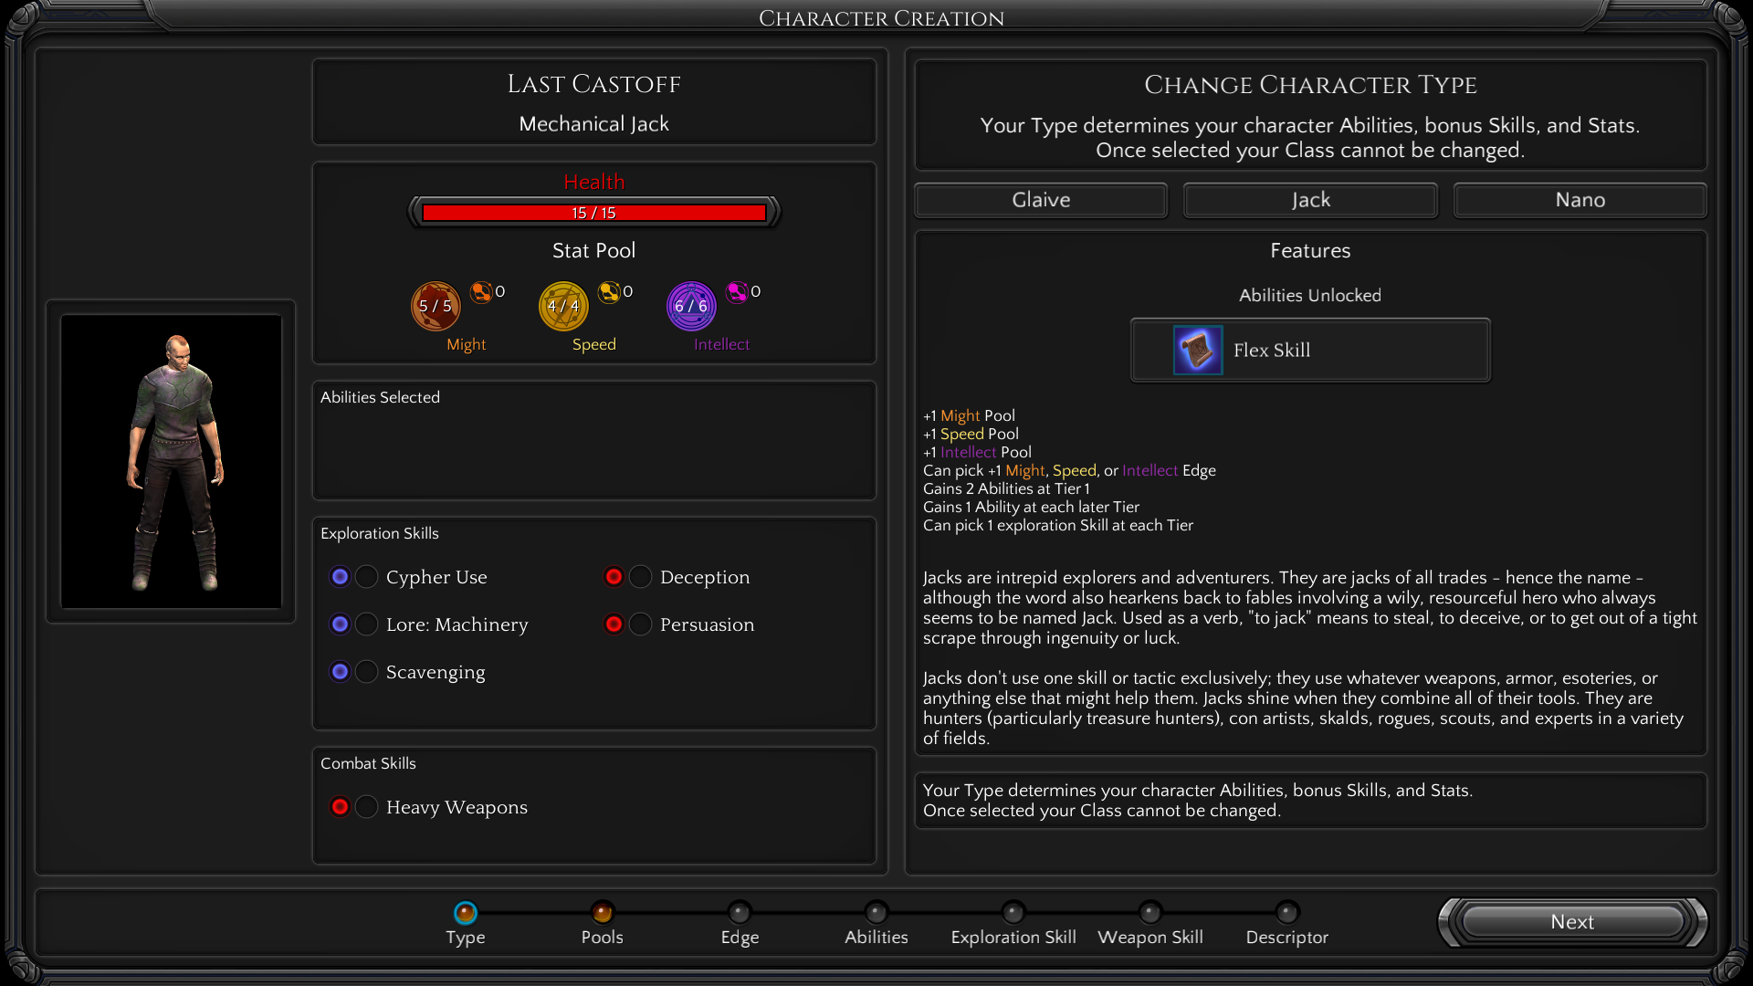Click the Heavy Weapons skill label
This screenshot has width=1753, height=986.
tap(457, 808)
